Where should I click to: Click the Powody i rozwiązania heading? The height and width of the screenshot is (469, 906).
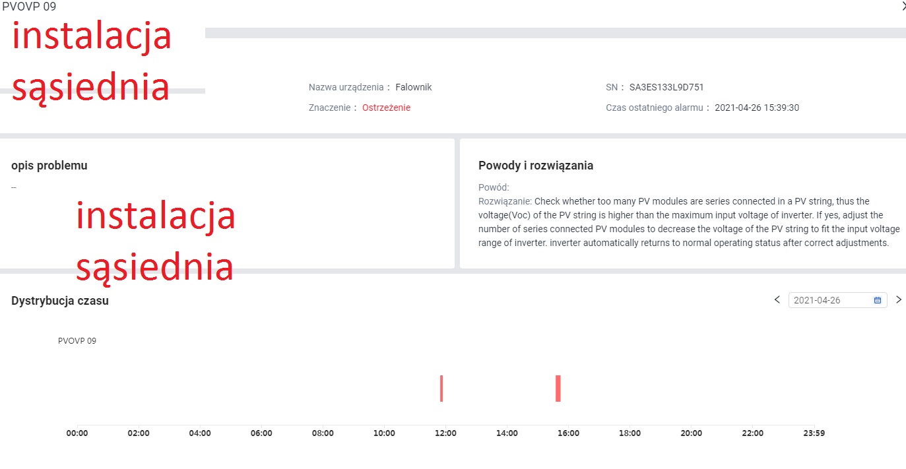[x=536, y=166]
